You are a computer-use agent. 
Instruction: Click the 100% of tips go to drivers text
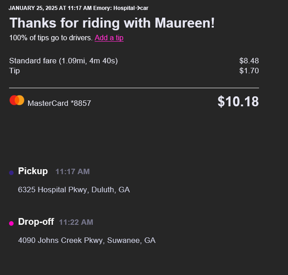tap(51, 38)
